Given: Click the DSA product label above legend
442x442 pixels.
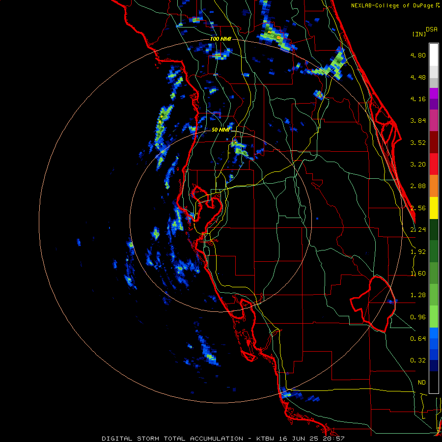Looking at the screenshot, I should pos(432,29).
